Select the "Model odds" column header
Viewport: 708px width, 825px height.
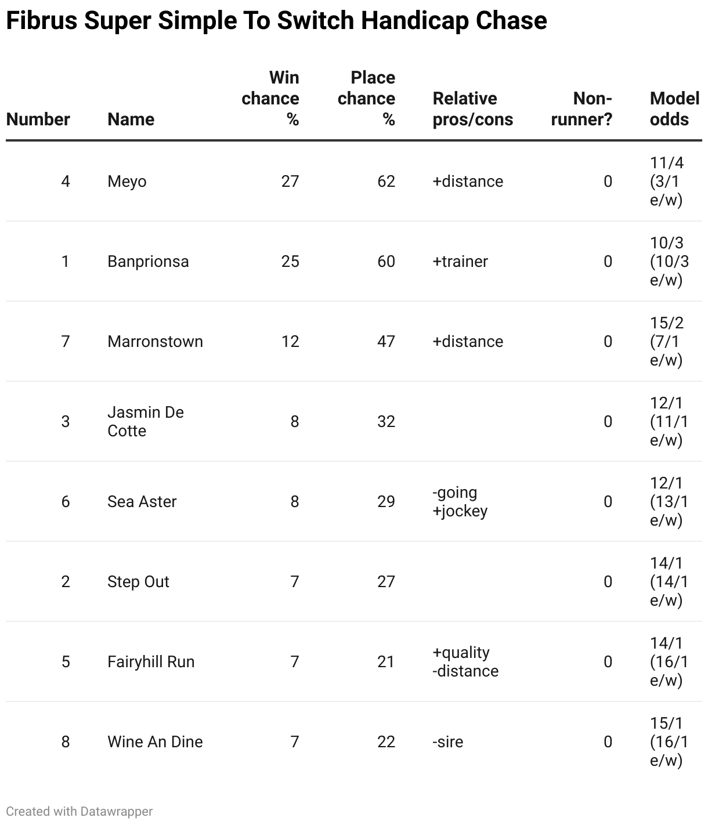tap(674, 108)
